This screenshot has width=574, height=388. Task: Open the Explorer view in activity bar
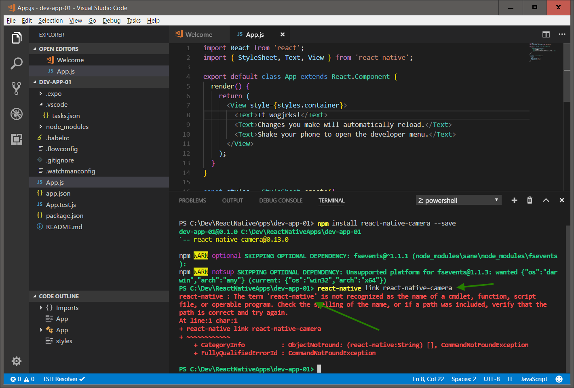(x=16, y=38)
